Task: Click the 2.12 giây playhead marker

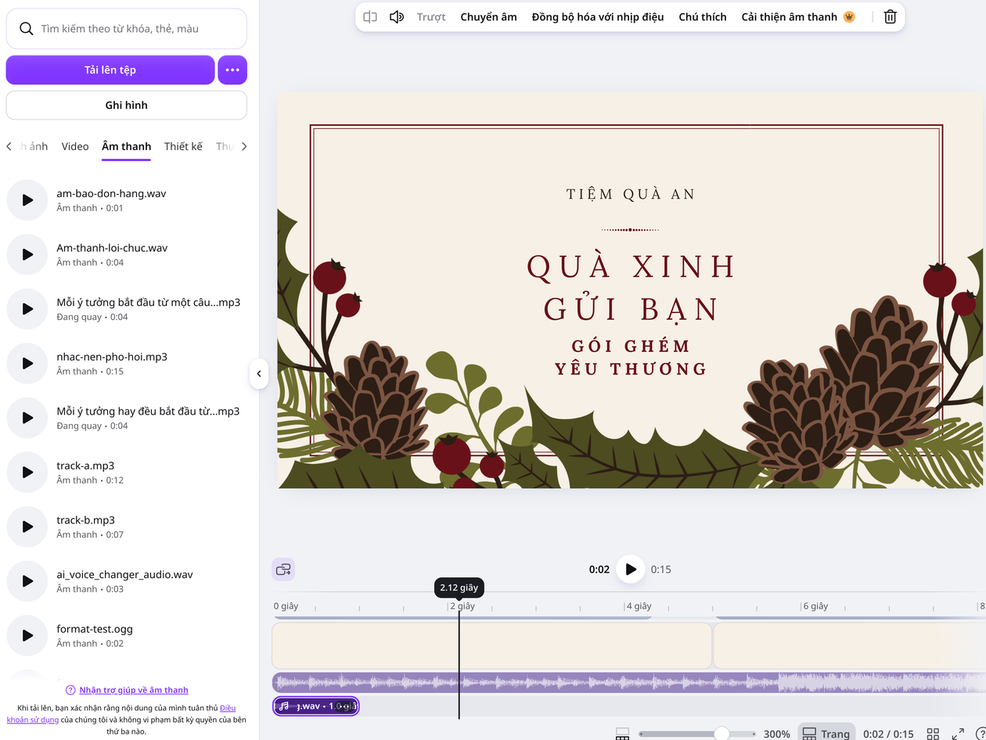Action: click(x=459, y=588)
